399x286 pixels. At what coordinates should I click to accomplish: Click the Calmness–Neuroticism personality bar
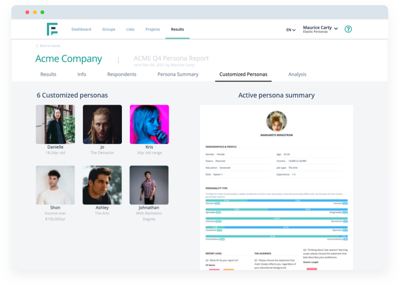point(277,218)
